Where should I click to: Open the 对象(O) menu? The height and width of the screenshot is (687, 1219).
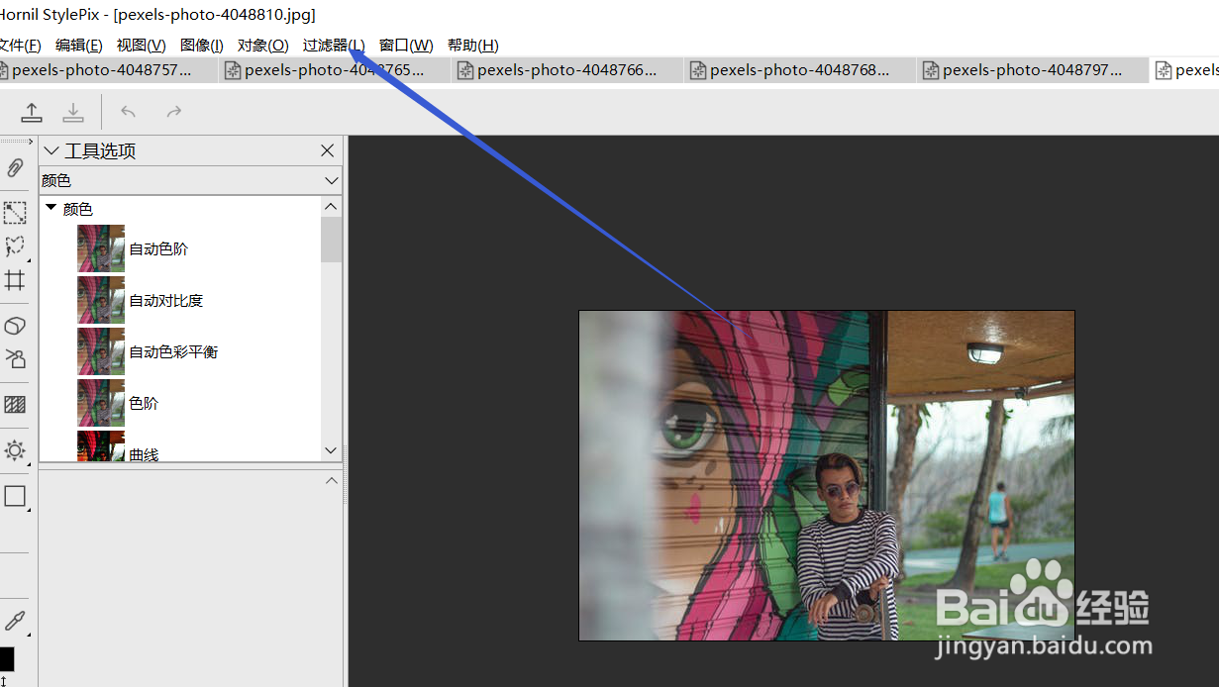pyautogui.click(x=263, y=46)
